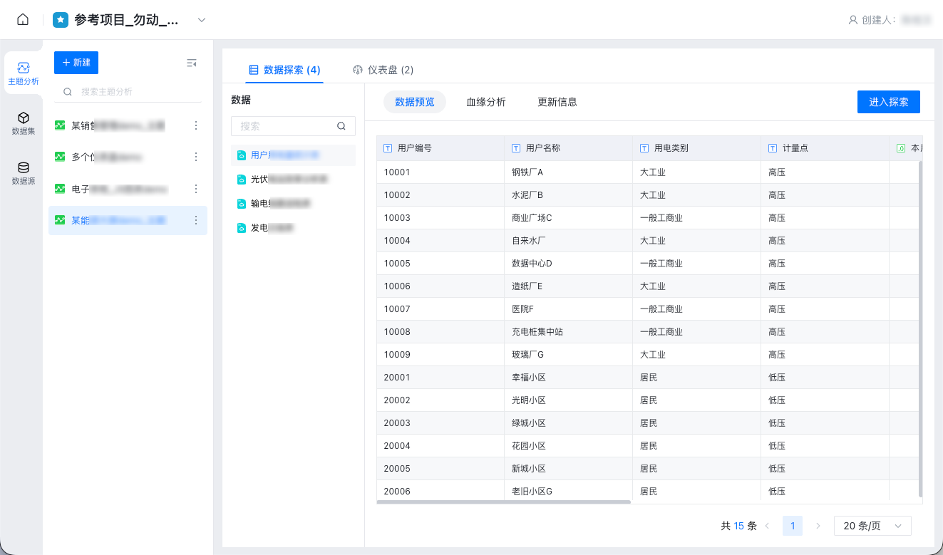Expand project name dropdown chevron
This screenshot has width=943, height=555.
click(x=202, y=20)
